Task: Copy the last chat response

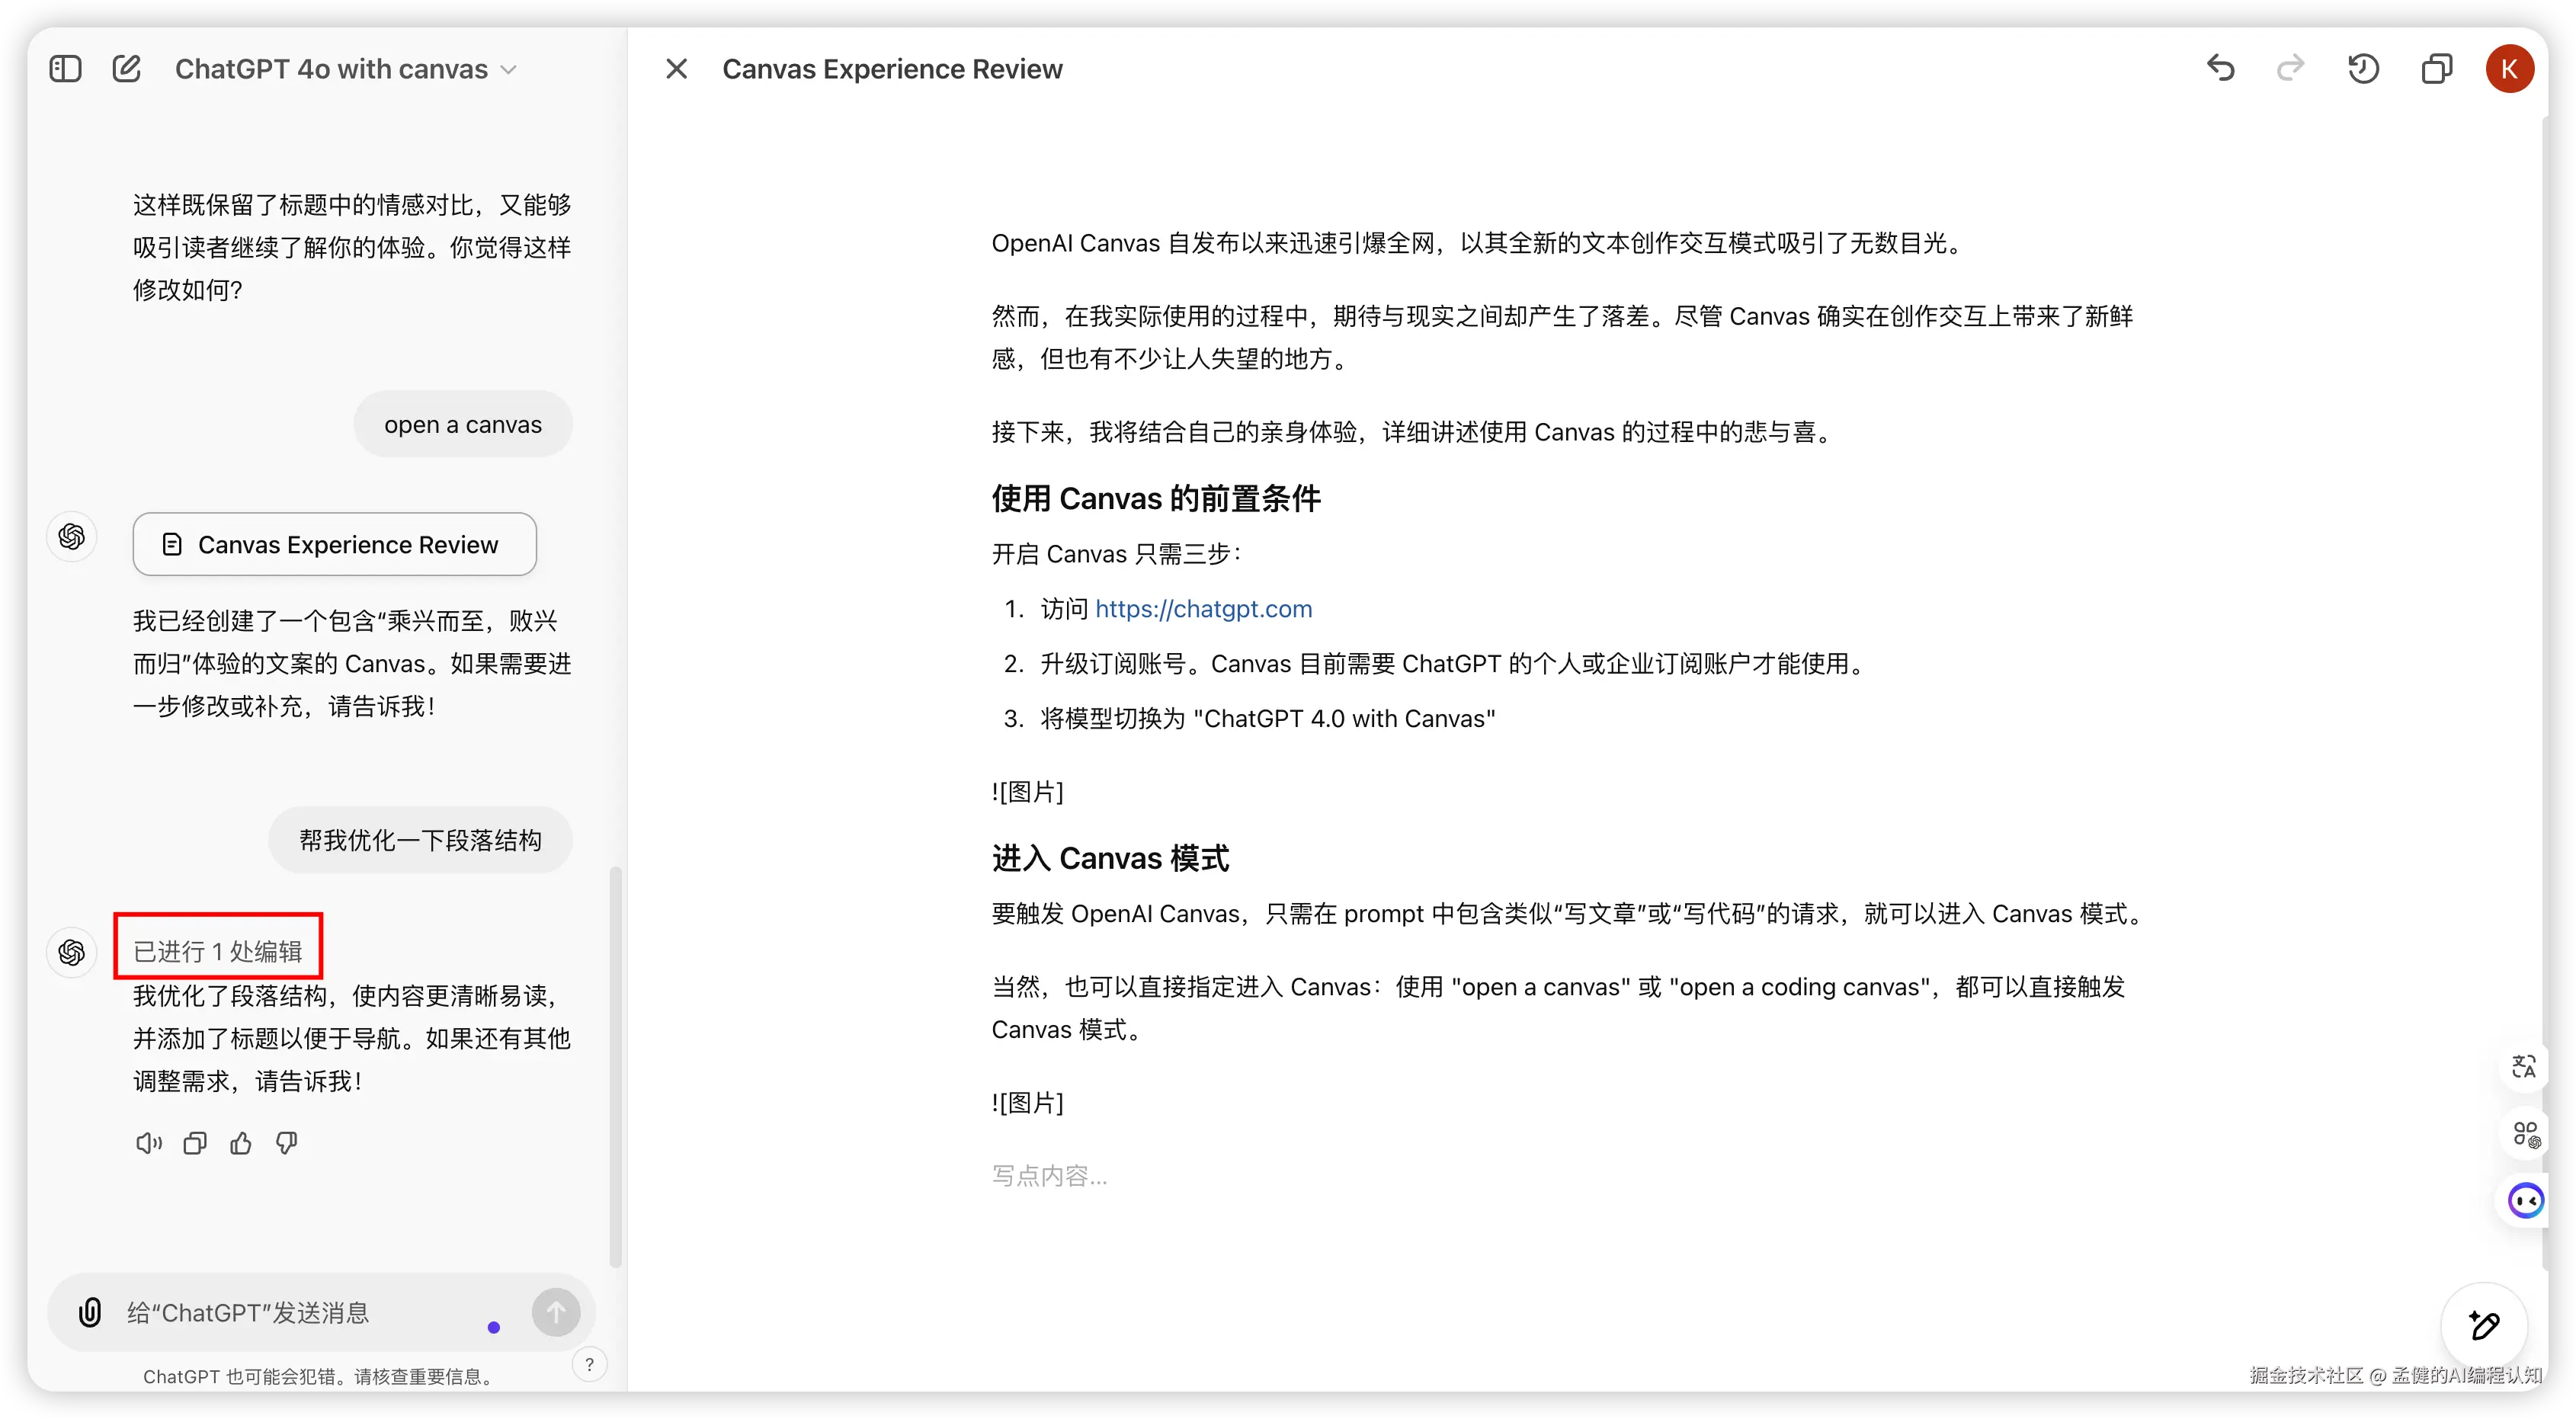Action: point(195,1143)
